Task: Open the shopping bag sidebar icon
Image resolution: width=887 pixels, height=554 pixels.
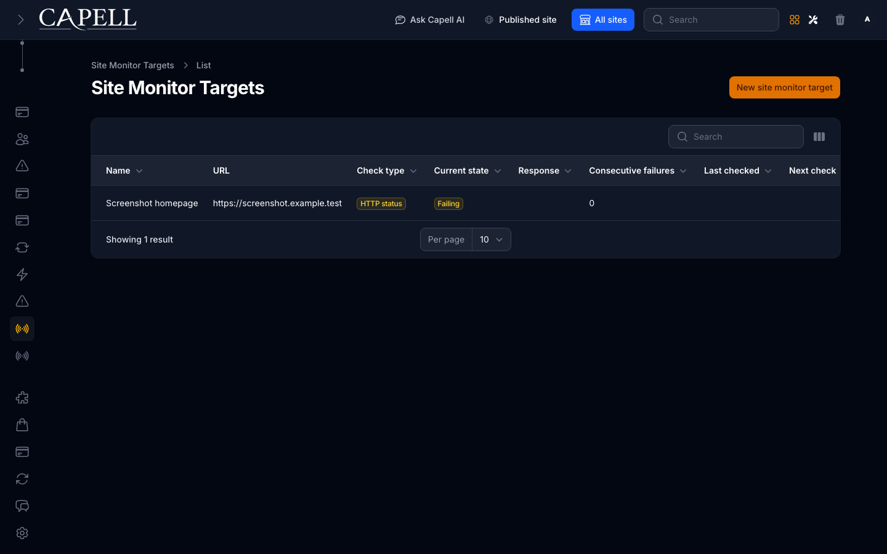Action: click(x=22, y=425)
